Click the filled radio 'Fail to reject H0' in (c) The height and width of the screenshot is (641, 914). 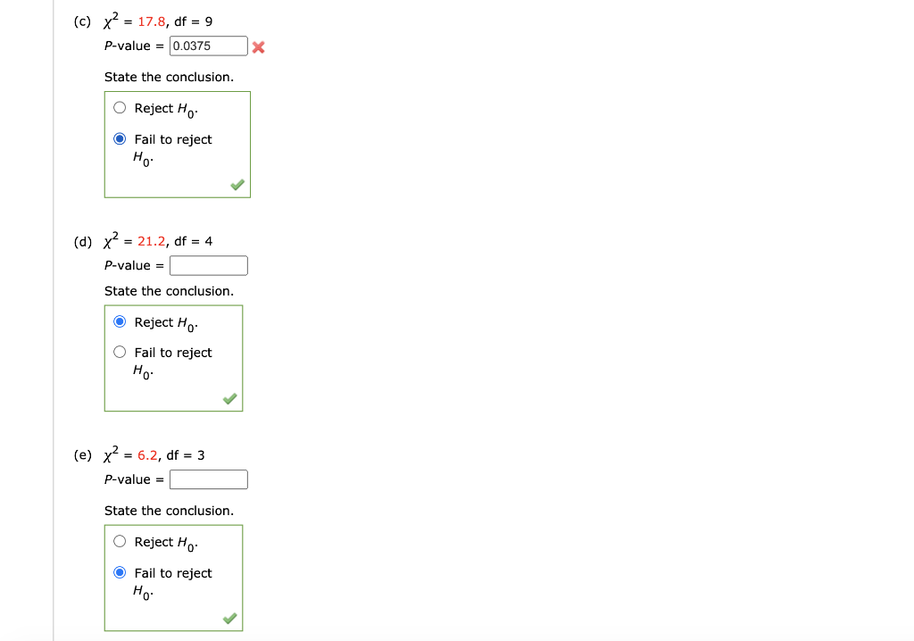click(120, 138)
